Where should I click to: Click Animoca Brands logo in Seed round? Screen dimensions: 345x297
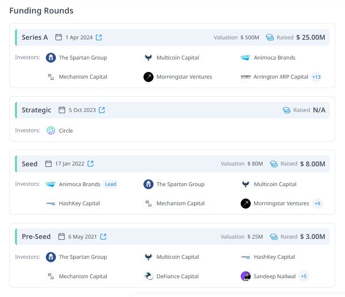click(51, 184)
